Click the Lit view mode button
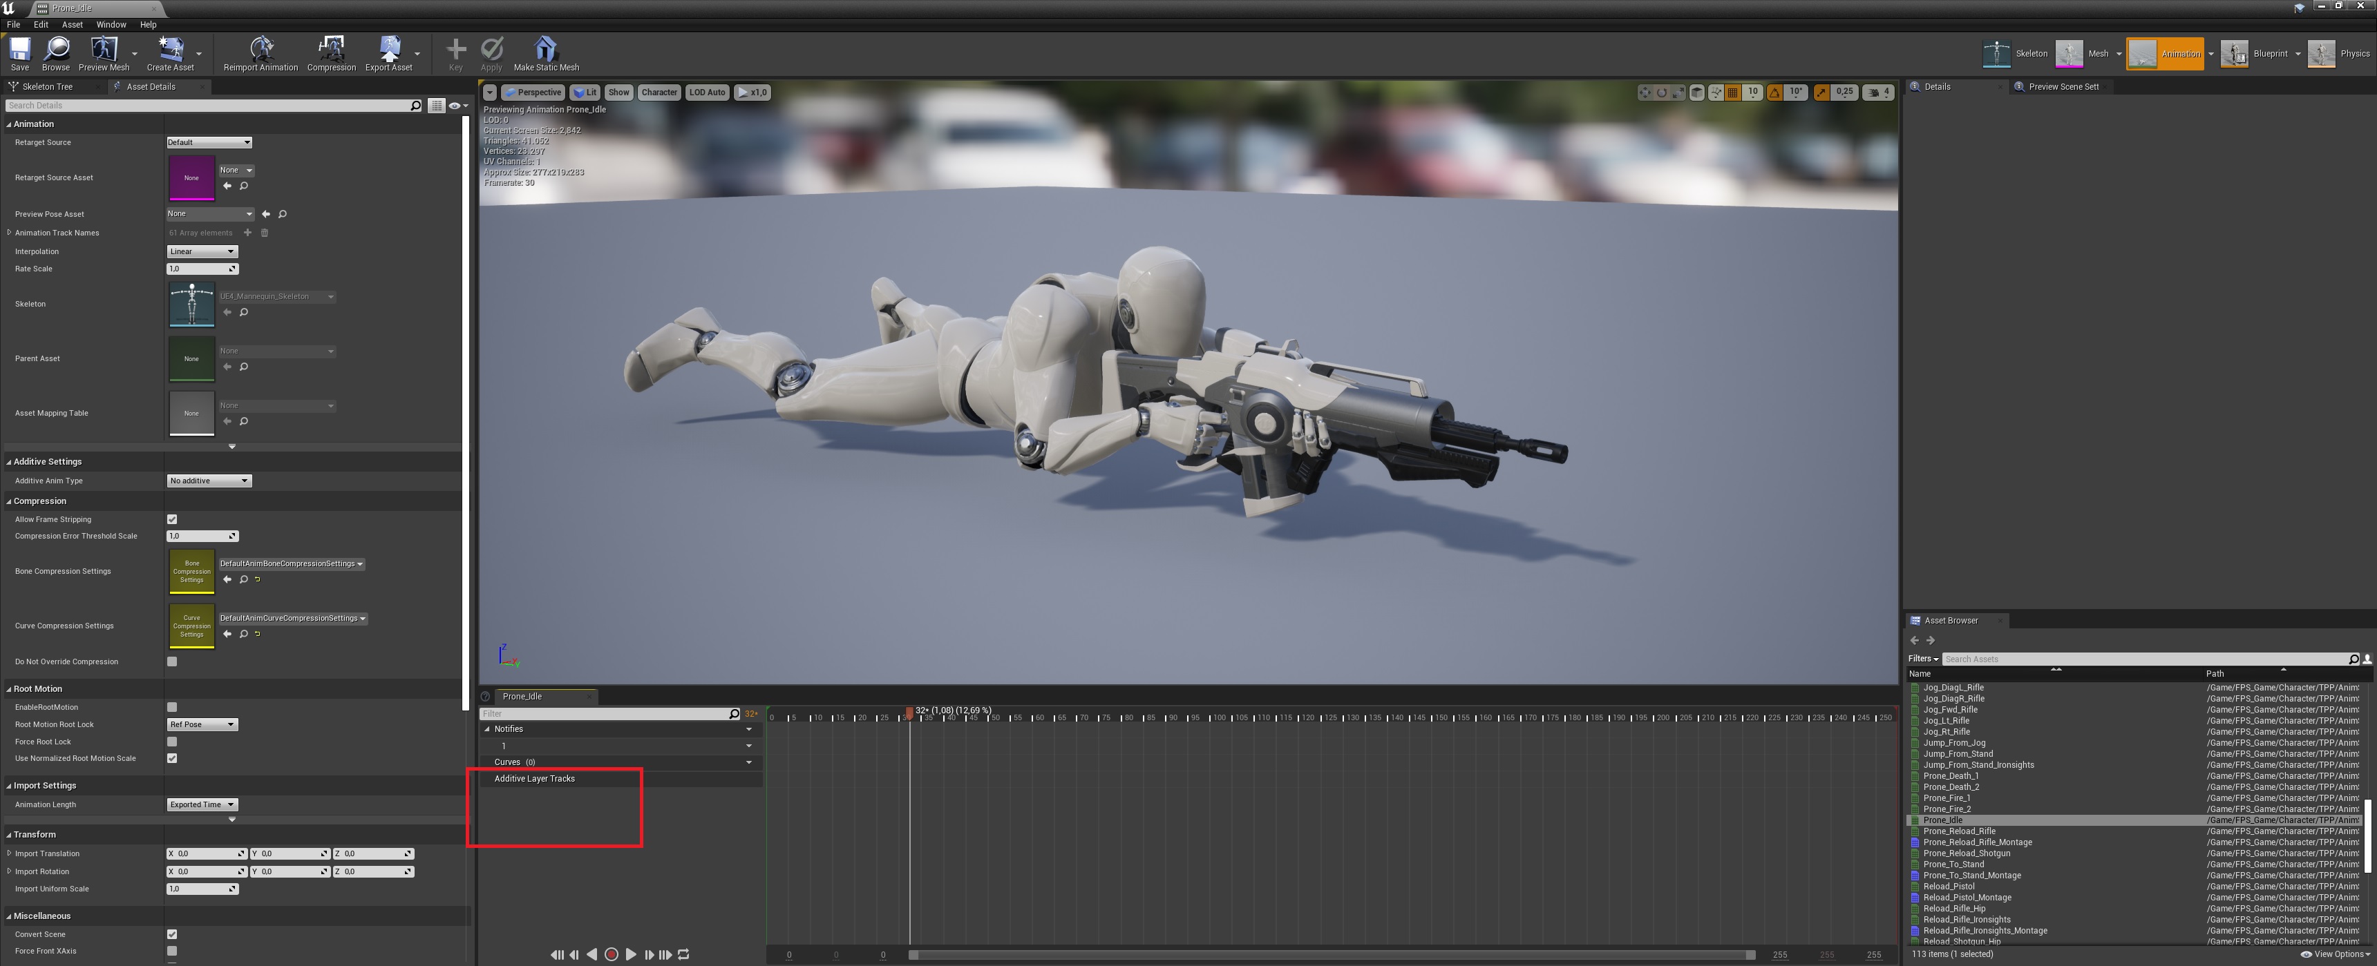The image size is (2377, 966). click(585, 92)
